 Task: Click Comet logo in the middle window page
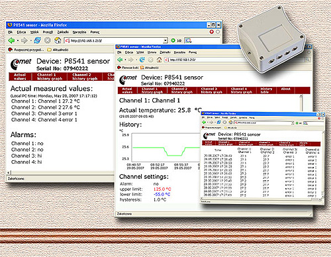[x=128, y=79]
